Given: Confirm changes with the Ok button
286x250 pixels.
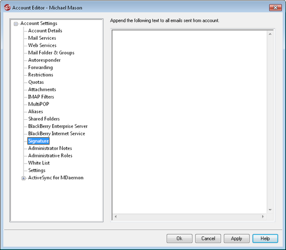Looking at the screenshot, I should click(179, 239).
